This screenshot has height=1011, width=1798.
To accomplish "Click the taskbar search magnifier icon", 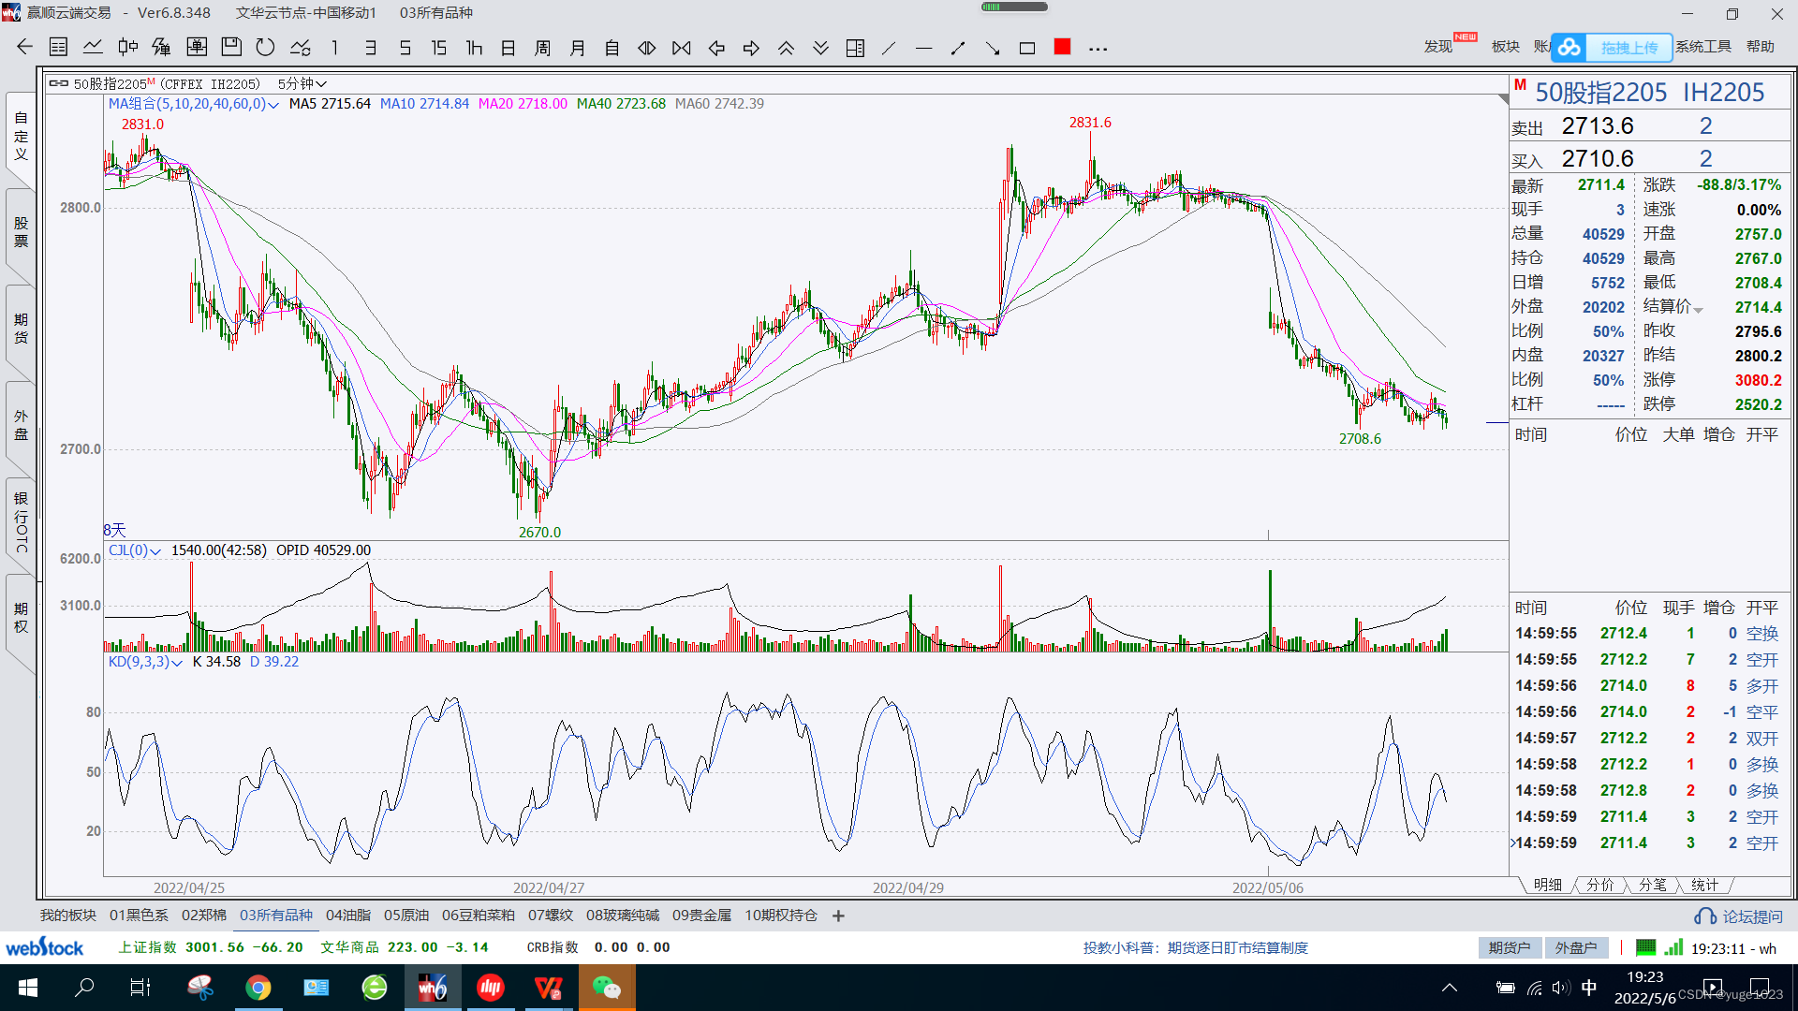I will coord(84,988).
